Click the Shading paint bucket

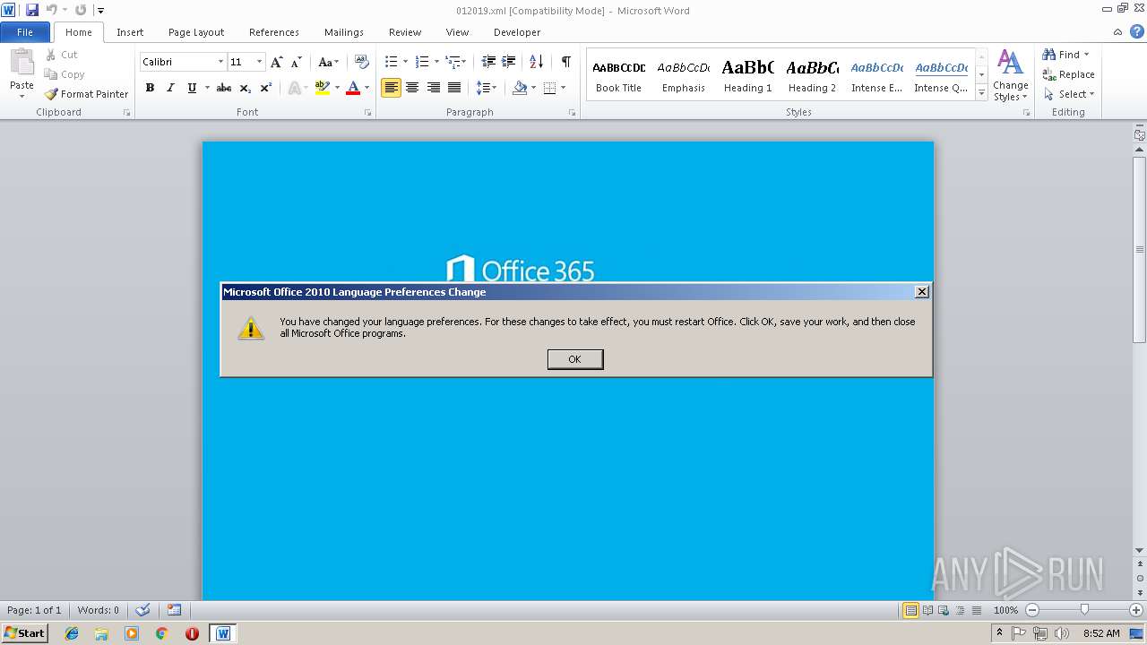point(520,88)
